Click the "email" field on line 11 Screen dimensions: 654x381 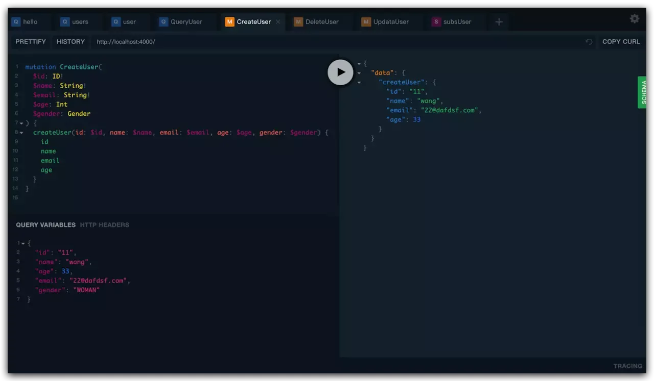click(50, 161)
